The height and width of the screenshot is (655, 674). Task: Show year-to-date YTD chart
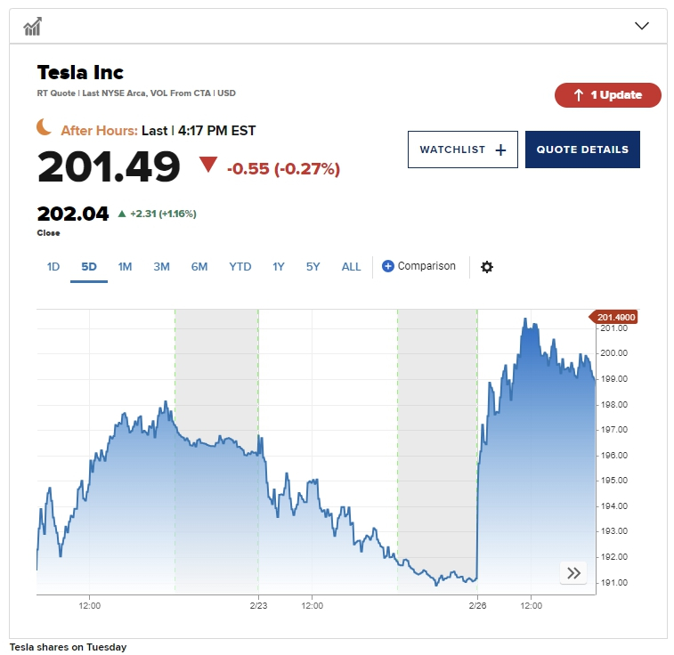[x=240, y=266]
